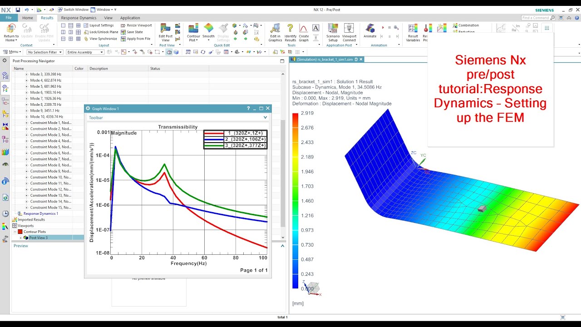581x327 pixels.
Task: Switch to the Home tab
Action: pyautogui.click(x=28, y=18)
